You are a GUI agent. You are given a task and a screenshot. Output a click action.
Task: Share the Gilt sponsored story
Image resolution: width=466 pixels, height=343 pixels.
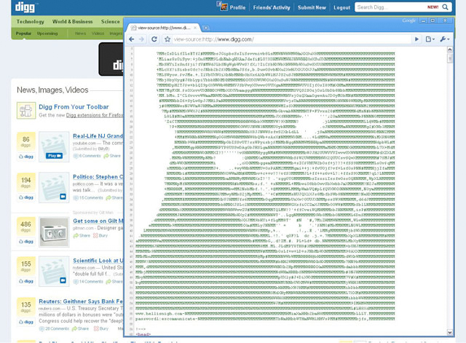(x=82, y=235)
